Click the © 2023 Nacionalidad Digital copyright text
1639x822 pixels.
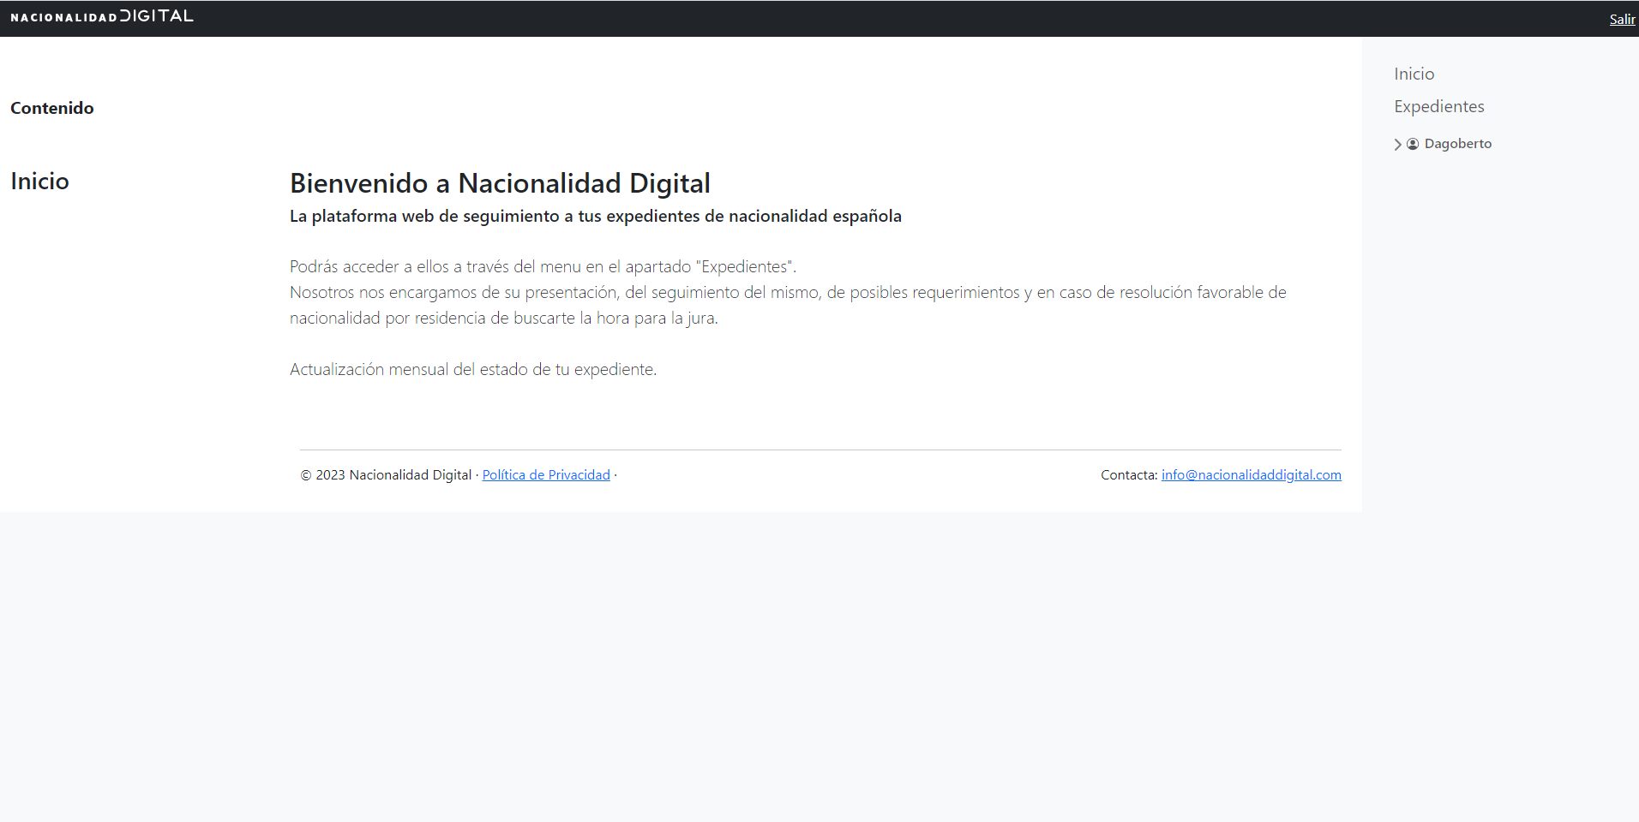[x=386, y=474]
